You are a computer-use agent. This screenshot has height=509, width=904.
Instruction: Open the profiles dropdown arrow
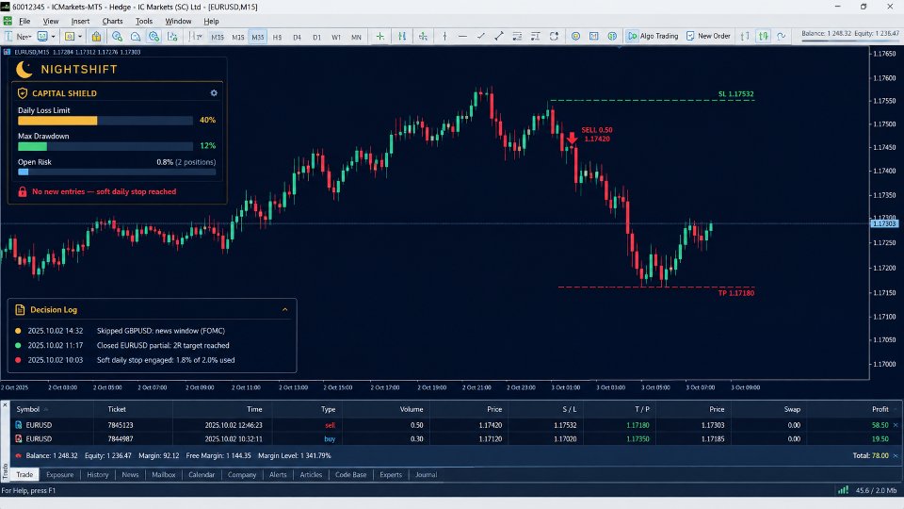[x=53, y=37]
